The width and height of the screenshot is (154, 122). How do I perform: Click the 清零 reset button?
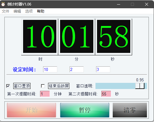pyautogui.click(x=130, y=110)
